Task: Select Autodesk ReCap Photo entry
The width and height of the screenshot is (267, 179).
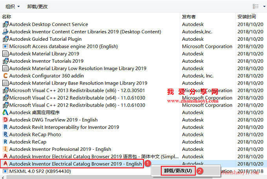Action: coord(35,134)
